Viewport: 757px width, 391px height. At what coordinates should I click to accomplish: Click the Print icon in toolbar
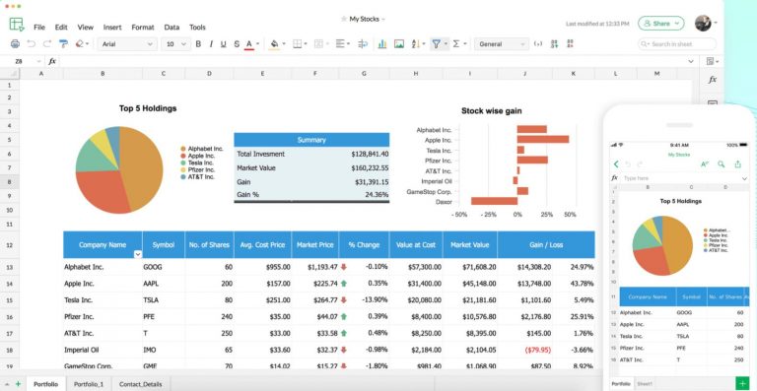coord(15,44)
